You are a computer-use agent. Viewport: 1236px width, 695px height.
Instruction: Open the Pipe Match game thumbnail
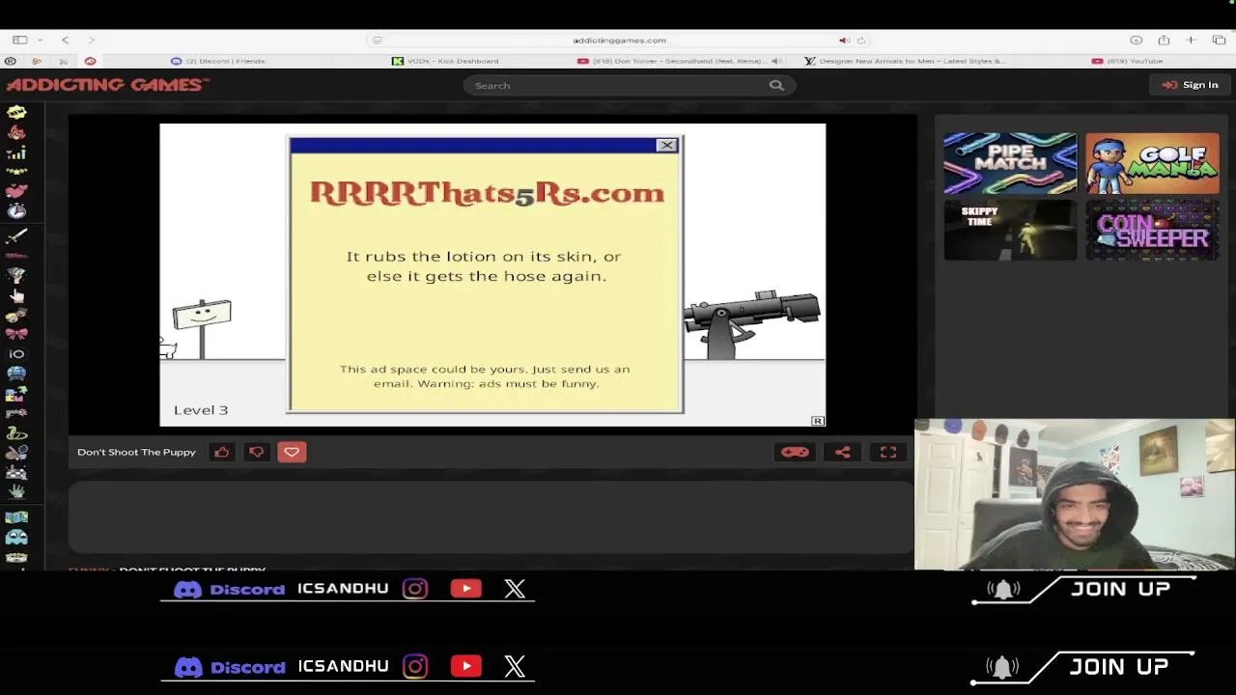1010,163
